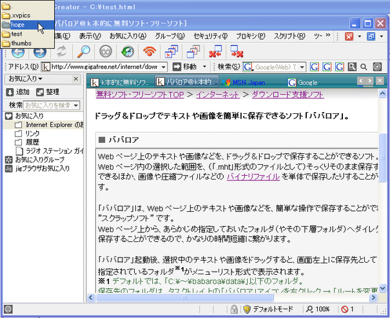The width and height of the screenshot is (390, 318).
Task: Click plain gray magnifier icon in search bar
Action: pyautogui.click(x=364, y=67)
